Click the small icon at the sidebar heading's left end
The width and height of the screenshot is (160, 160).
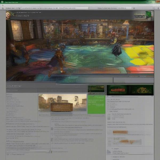pyautogui.click(x=108, y=96)
